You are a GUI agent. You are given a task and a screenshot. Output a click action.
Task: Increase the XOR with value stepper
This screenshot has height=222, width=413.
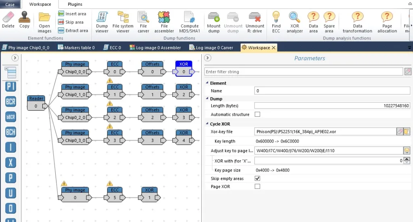(x=407, y=159)
